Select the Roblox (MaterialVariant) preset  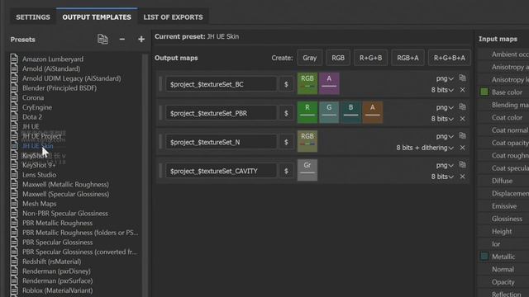pyautogui.click(x=57, y=290)
